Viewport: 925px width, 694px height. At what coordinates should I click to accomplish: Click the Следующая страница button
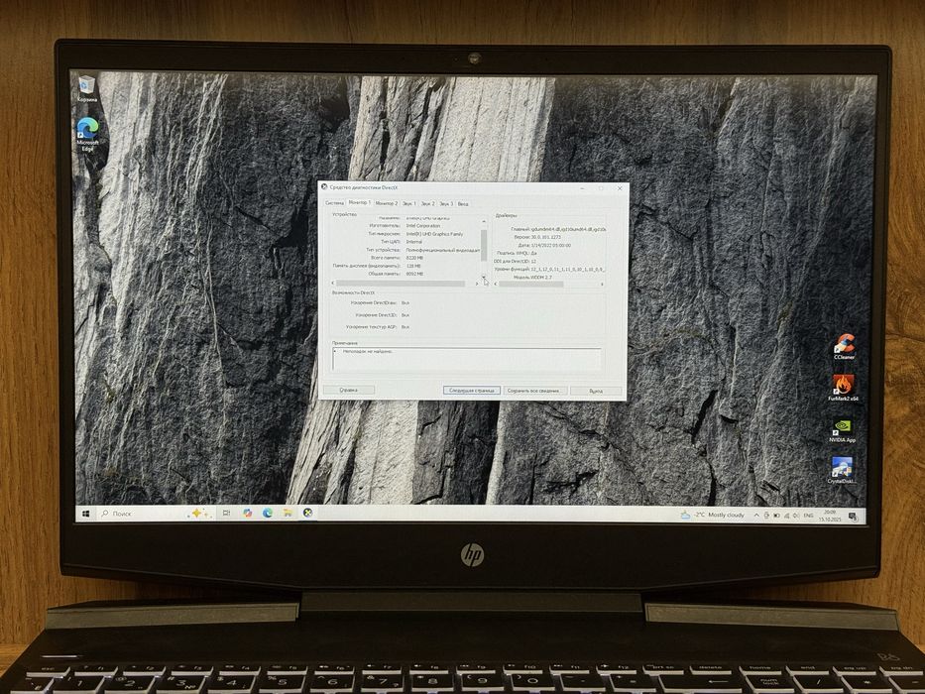coord(472,390)
